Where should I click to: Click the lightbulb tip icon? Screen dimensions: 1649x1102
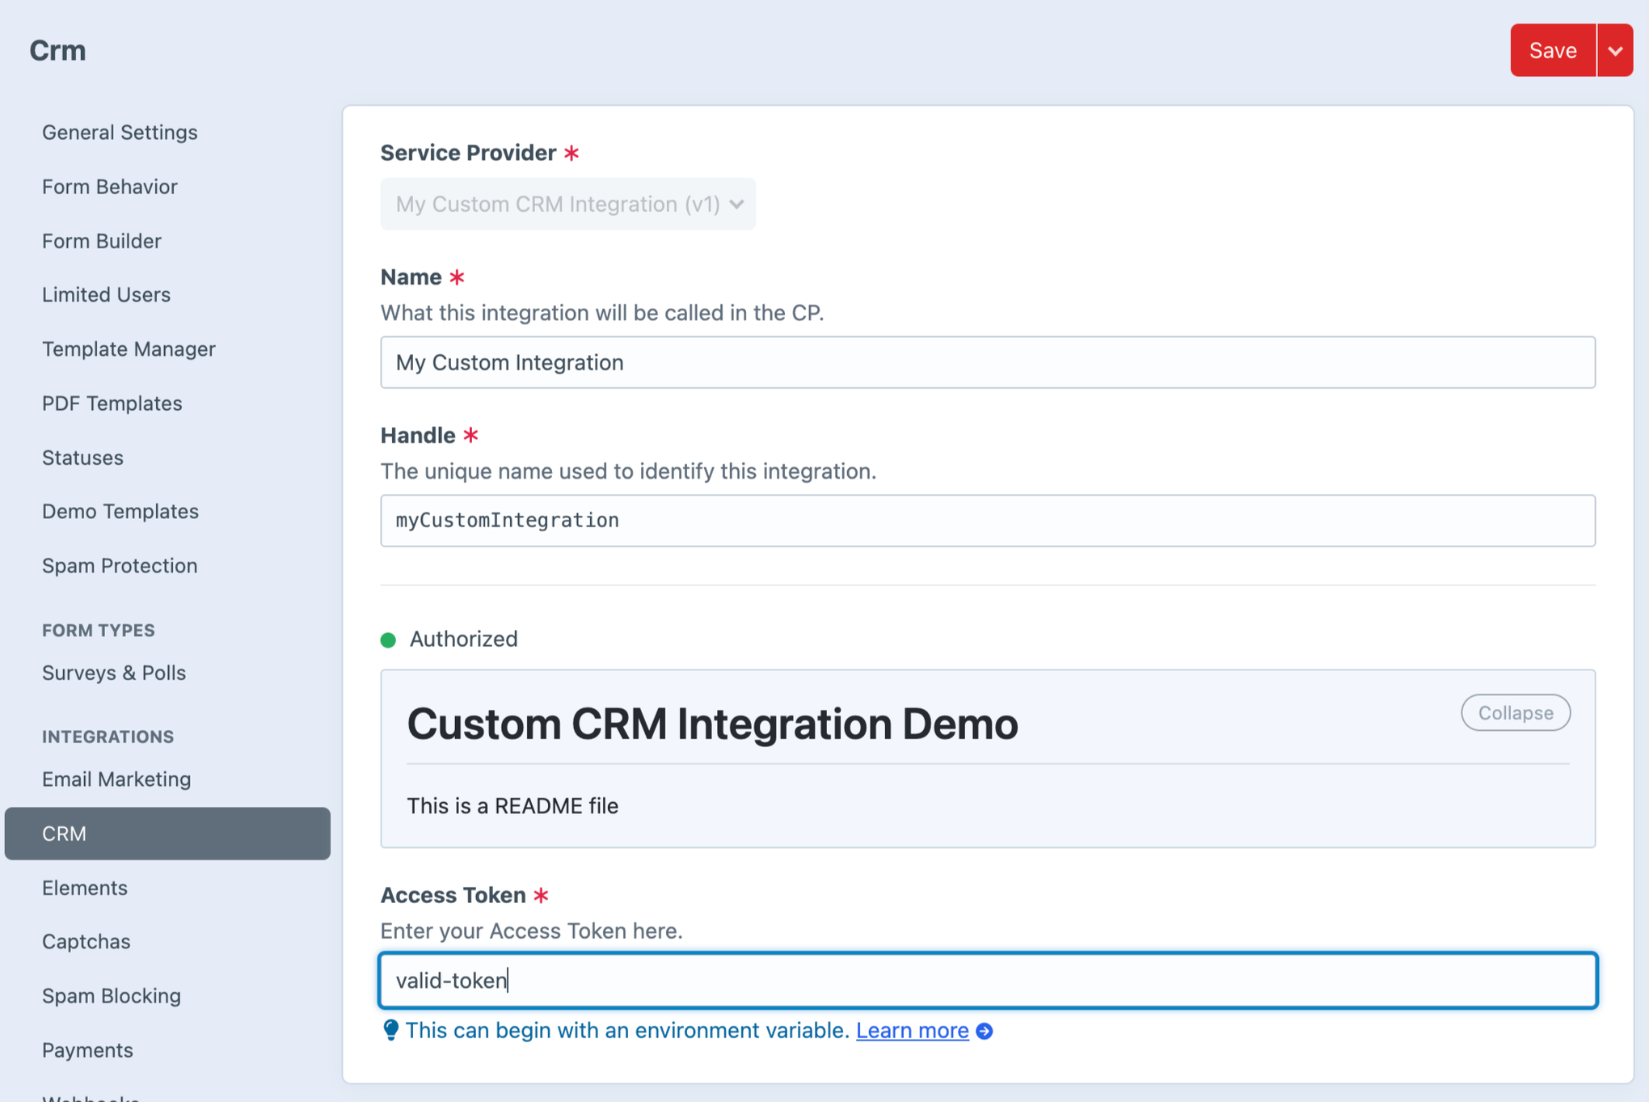click(391, 1030)
